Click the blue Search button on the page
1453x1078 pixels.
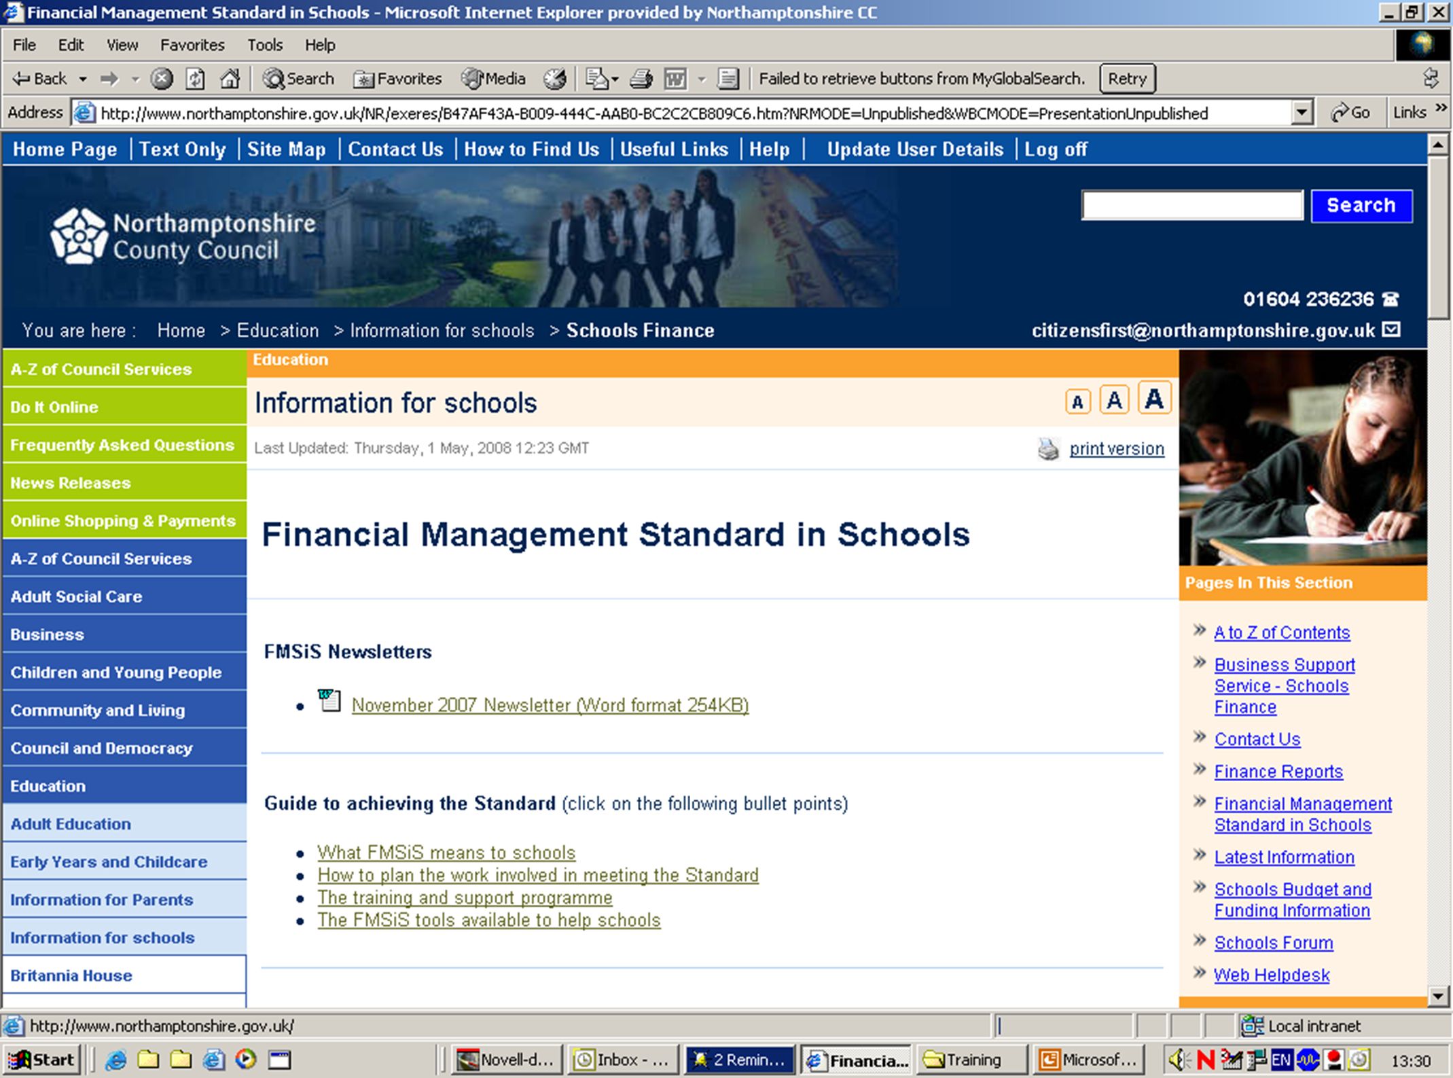pos(1361,205)
